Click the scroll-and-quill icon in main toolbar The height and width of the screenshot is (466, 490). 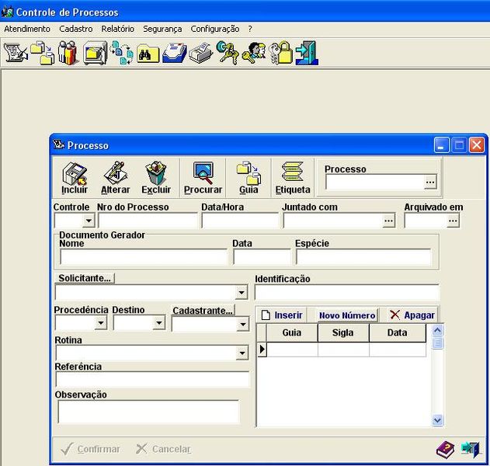16,53
